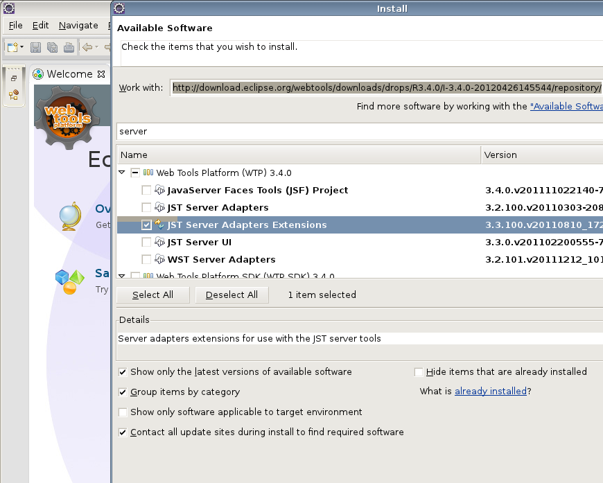Collapse the Web Tools Platform (WTP) 3.4.0 category
Screen dimensions: 603x483
122,173
